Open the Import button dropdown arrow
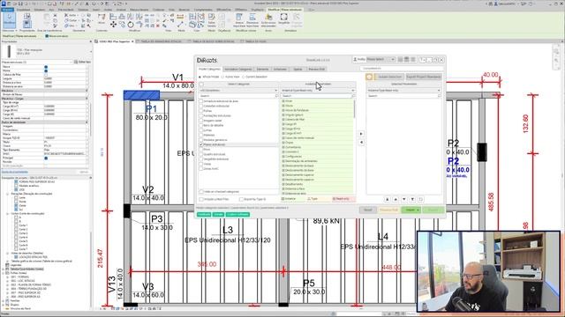Screen dimensions: 565x317 [418, 210]
